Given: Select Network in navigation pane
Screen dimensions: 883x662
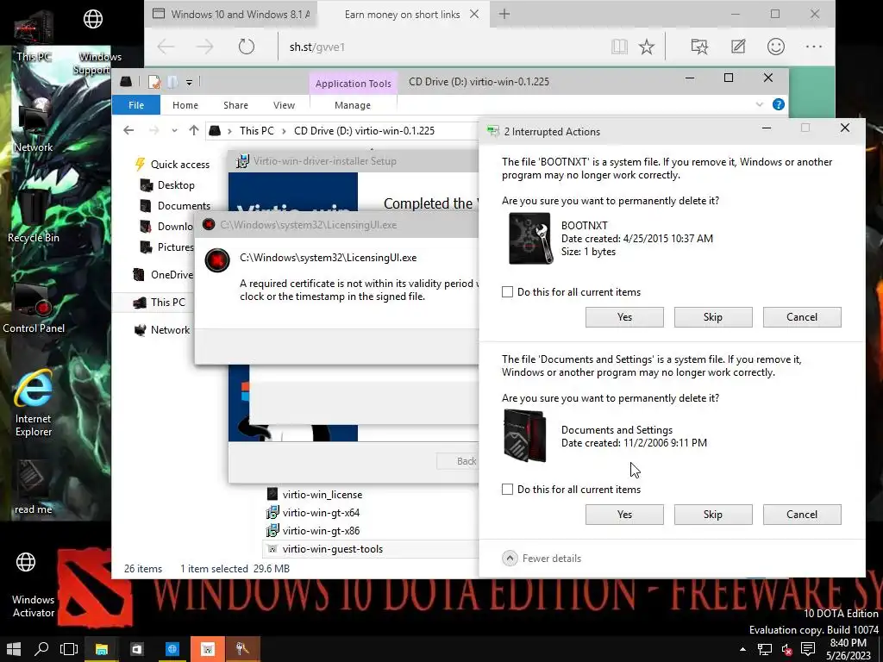Looking at the screenshot, I should point(162,330).
